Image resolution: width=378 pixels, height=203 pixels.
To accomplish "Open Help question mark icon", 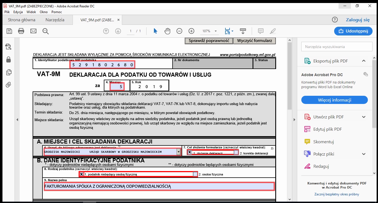I will pos(335,20).
